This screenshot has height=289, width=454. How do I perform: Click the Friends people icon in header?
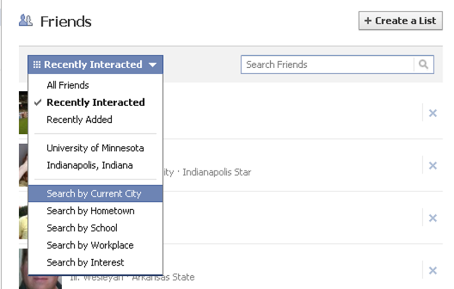click(26, 20)
